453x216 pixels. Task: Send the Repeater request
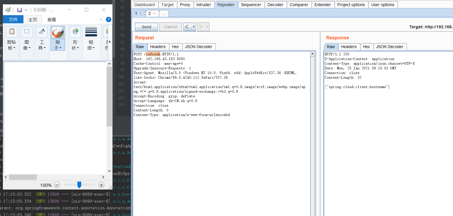146,27
